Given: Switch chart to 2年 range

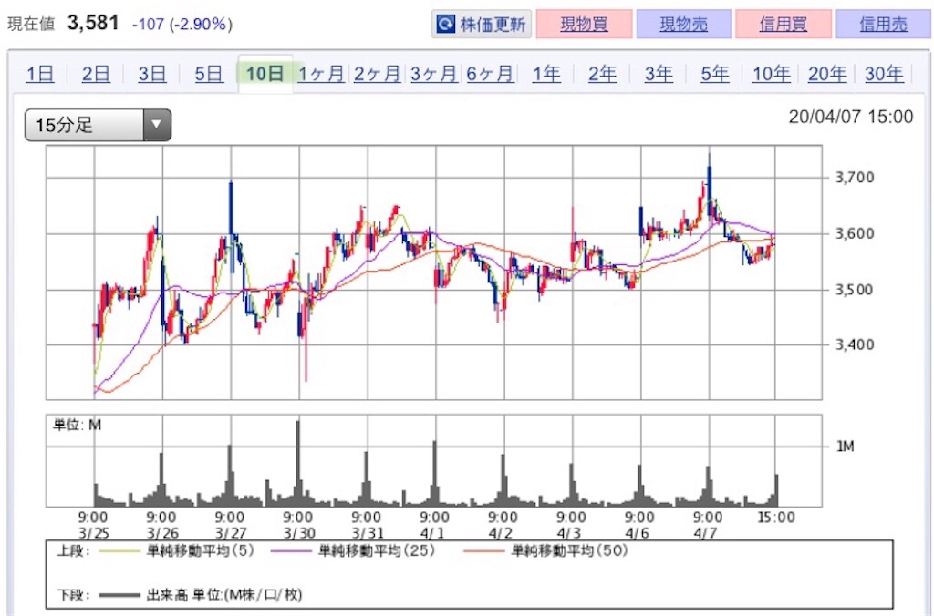Looking at the screenshot, I should (602, 74).
